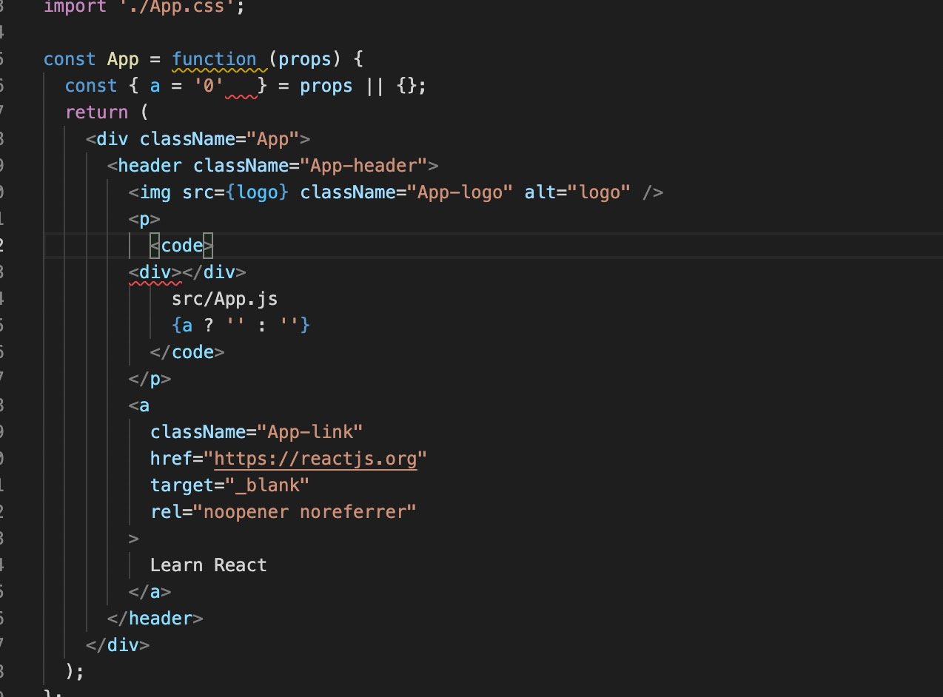
Task: Click the "App-link" className value
Action: tap(310, 432)
